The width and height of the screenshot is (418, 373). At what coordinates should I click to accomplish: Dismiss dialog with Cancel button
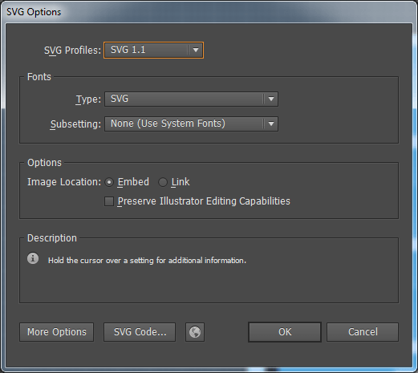pos(363,332)
